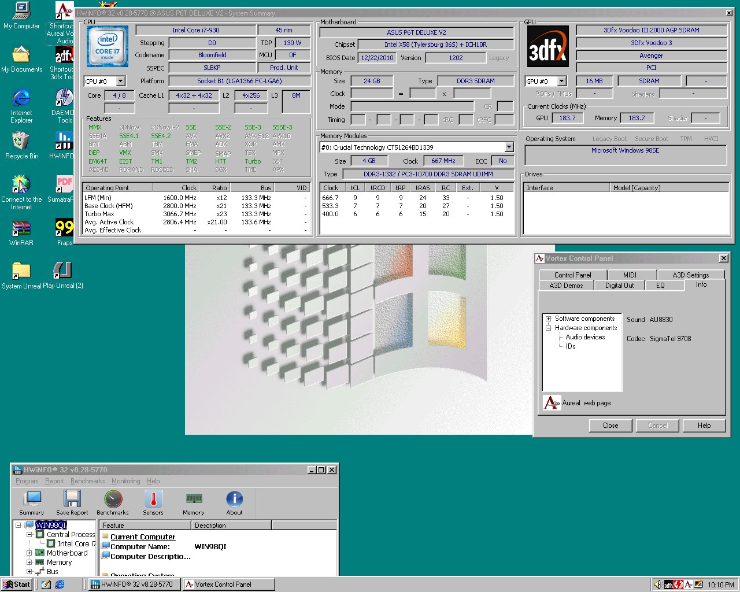Select IDs in the Vortex tree
740x592 pixels.
click(x=571, y=346)
